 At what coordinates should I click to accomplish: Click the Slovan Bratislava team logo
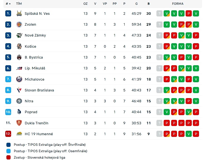coord(19,90)
